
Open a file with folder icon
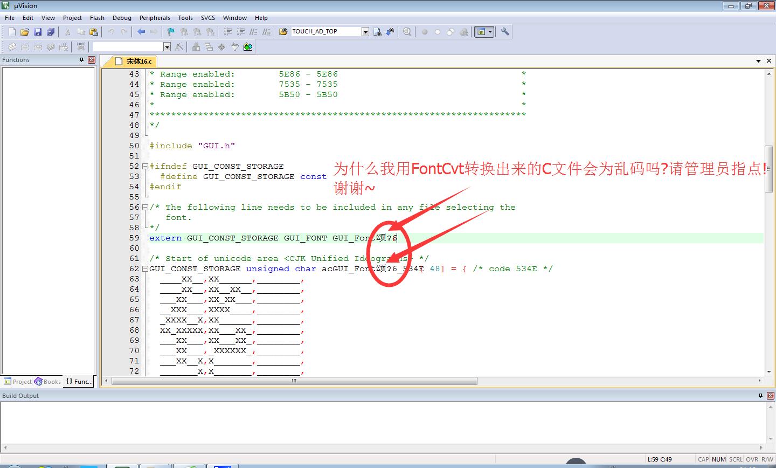pyautogui.click(x=25, y=32)
